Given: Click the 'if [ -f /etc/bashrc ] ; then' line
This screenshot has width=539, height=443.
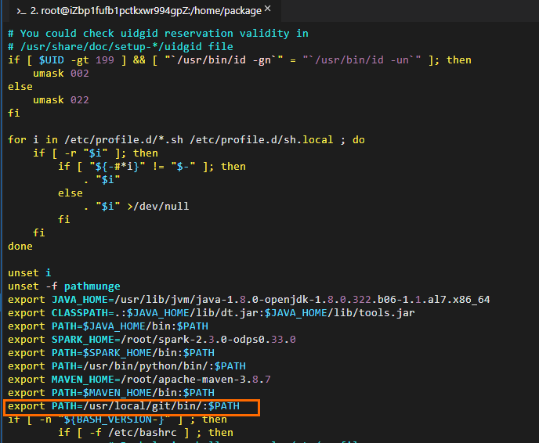Looking at the screenshot, I should click(x=146, y=433).
